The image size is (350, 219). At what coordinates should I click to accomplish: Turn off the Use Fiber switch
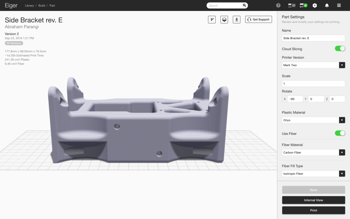(340, 133)
